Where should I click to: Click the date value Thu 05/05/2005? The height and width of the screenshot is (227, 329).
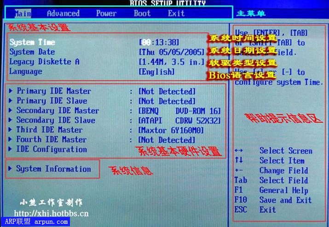point(172,52)
